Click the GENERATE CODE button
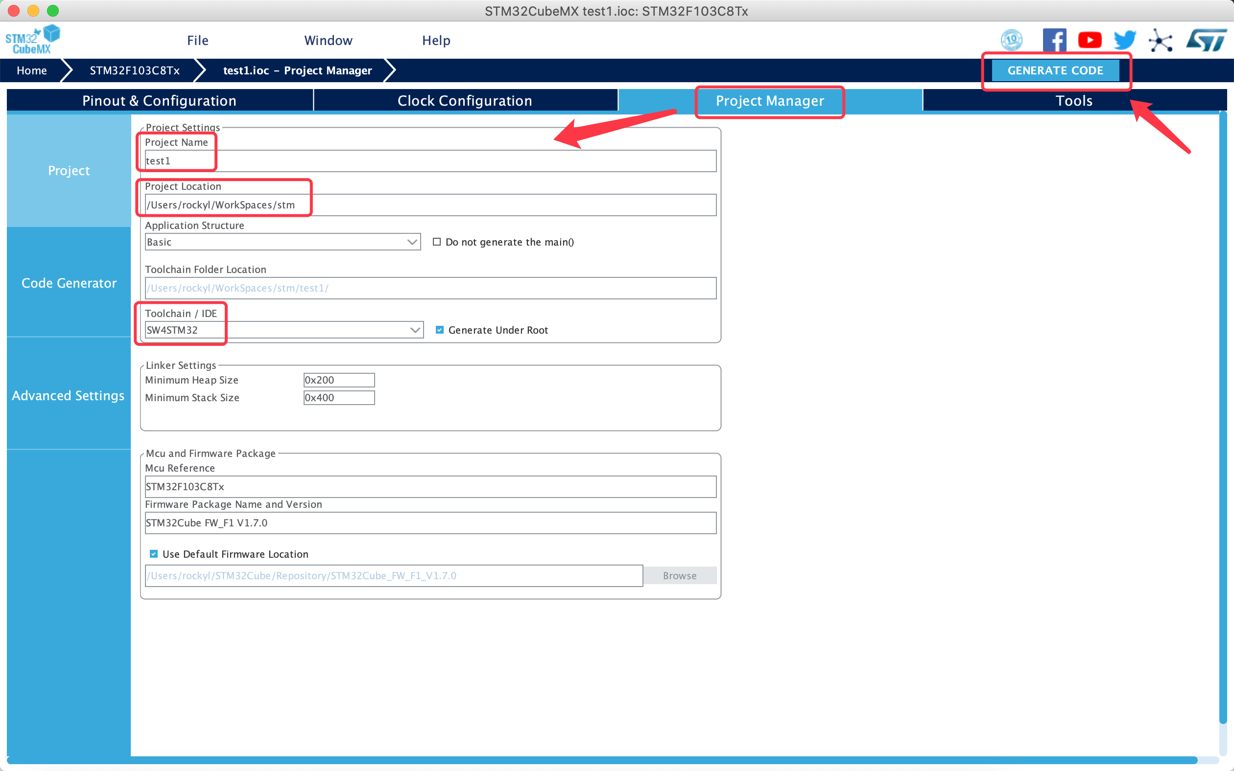Viewport: 1234px width, 771px height. (x=1055, y=70)
